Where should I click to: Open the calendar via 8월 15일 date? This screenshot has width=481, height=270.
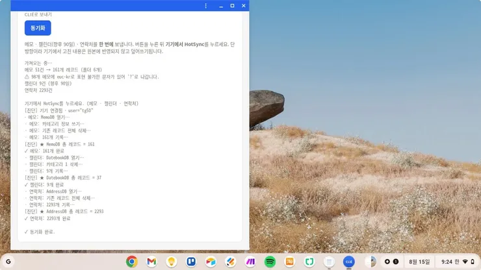point(419,262)
